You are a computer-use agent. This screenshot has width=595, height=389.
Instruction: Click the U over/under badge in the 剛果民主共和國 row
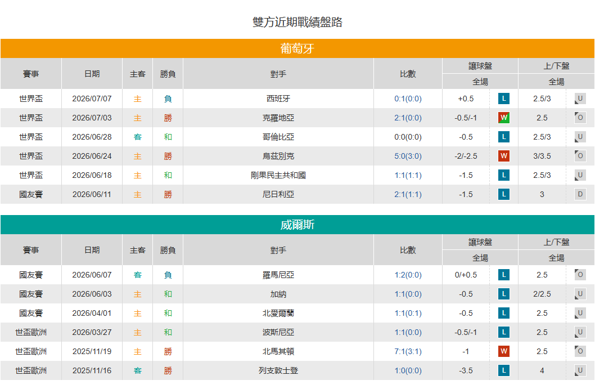pyautogui.click(x=580, y=175)
